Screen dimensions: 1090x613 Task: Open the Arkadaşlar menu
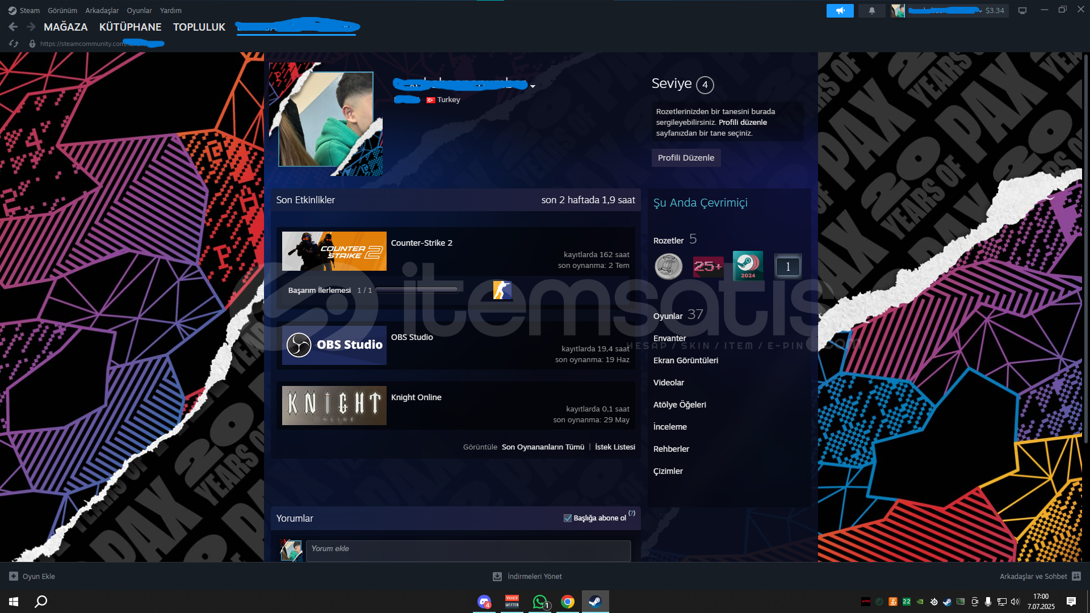(x=102, y=10)
